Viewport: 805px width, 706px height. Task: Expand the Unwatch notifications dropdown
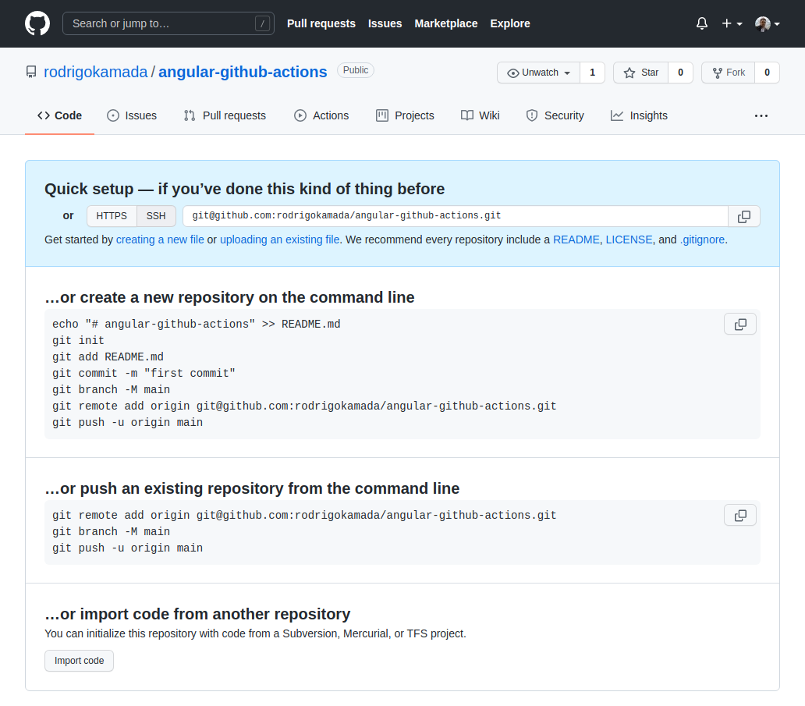click(539, 73)
